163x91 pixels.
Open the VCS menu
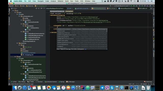click(81, 1)
